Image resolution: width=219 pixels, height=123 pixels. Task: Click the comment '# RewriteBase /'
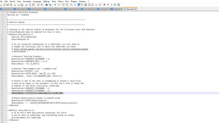[x=20, y=52]
